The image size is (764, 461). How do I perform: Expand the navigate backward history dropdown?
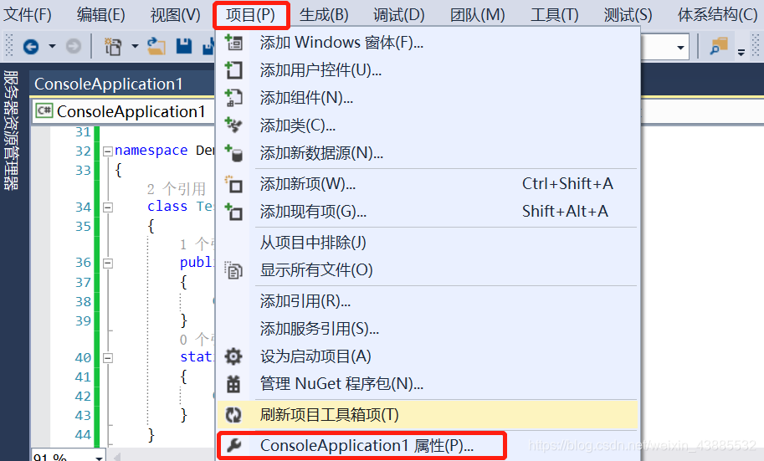[x=52, y=47]
